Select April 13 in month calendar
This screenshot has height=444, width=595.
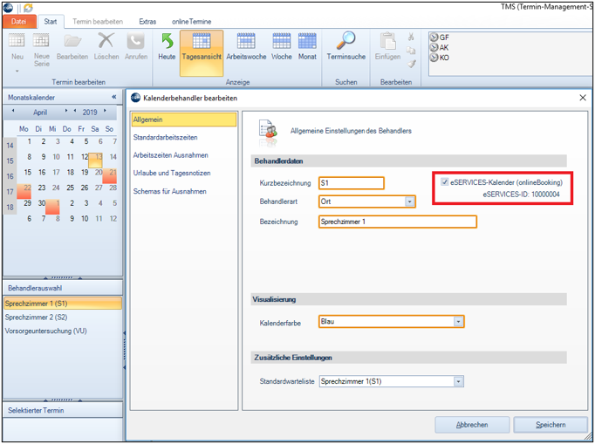tap(96, 160)
